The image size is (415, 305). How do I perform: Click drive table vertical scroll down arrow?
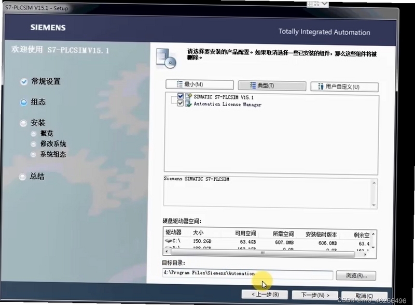(373, 248)
